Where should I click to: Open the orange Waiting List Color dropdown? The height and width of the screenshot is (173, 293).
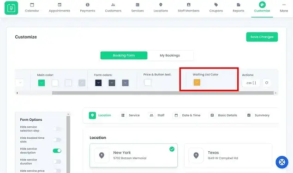(197, 82)
